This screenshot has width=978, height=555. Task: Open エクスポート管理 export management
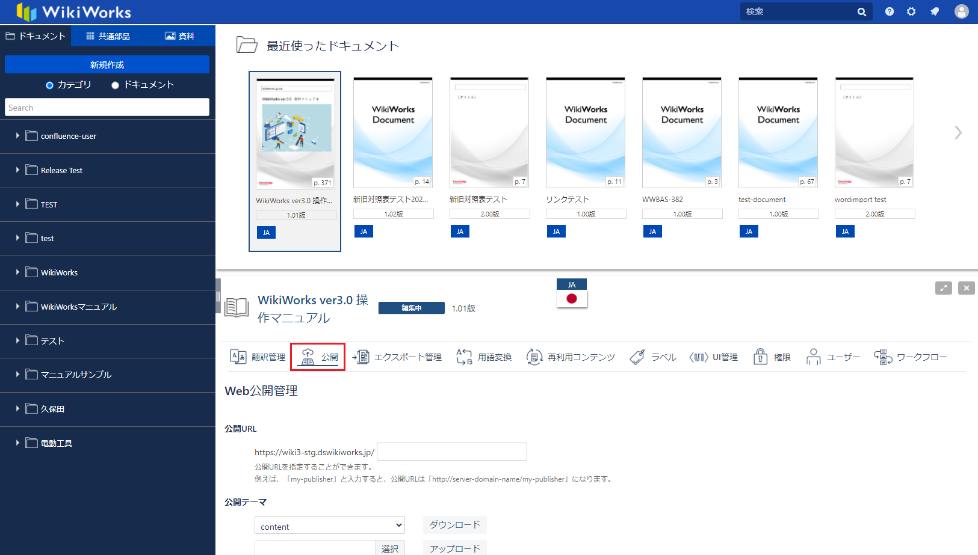pos(397,357)
